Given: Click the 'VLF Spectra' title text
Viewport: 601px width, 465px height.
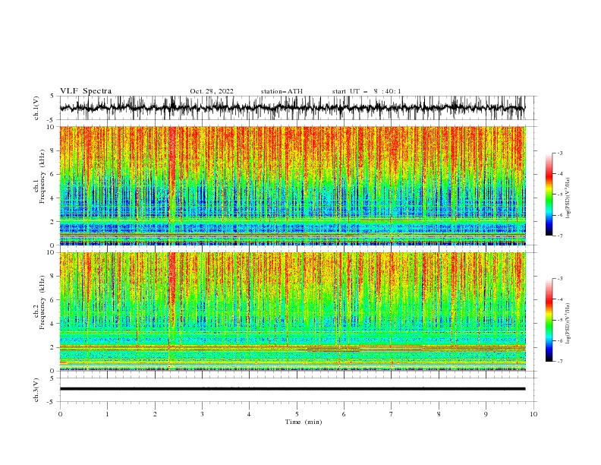Looking at the screenshot, I should click(86, 91).
